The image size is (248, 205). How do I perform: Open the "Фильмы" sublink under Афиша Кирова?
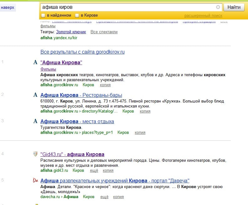click(48, 69)
